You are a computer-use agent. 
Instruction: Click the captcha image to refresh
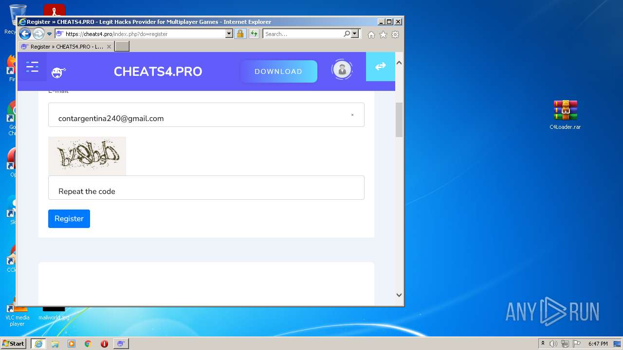click(87, 156)
